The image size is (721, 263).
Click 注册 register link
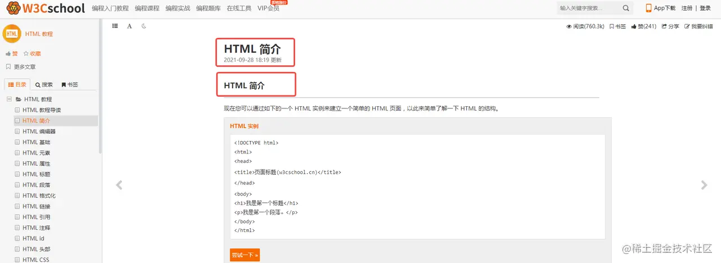coord(687,8)
